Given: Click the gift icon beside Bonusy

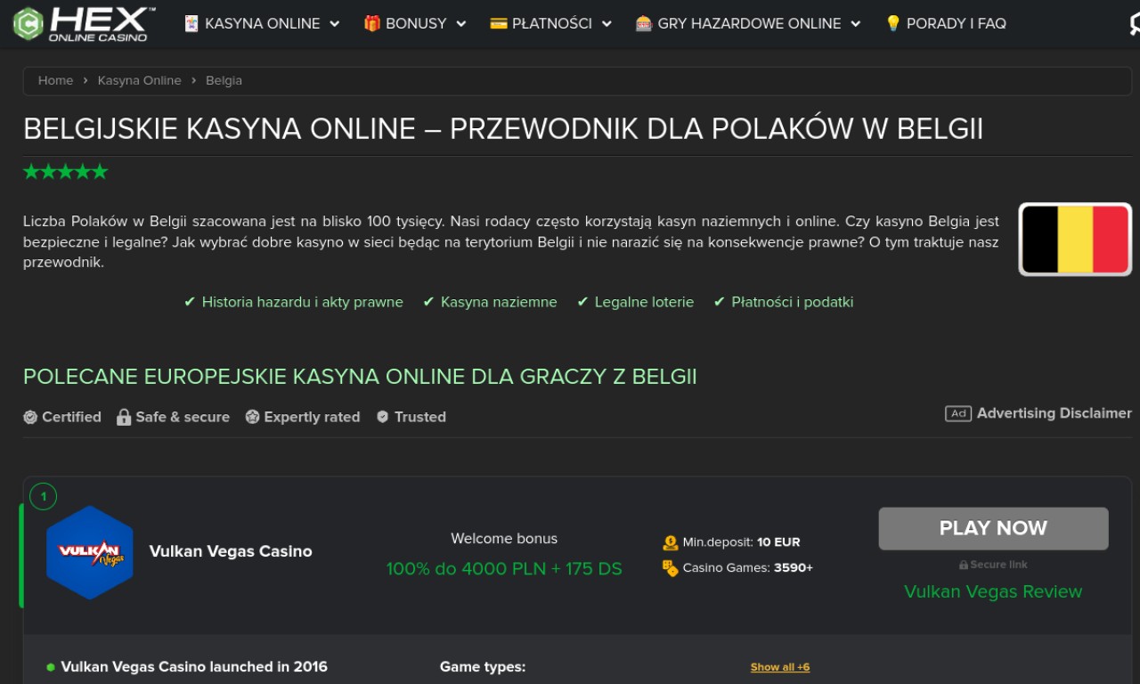Looking at the screenshot, I should coord(372,24).
